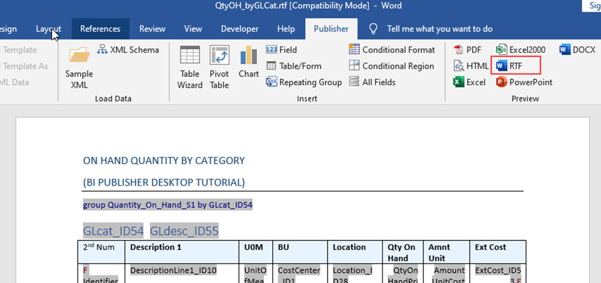601x283 pixels.
Task: Insert a Table/Form
Action: (294, 66)
